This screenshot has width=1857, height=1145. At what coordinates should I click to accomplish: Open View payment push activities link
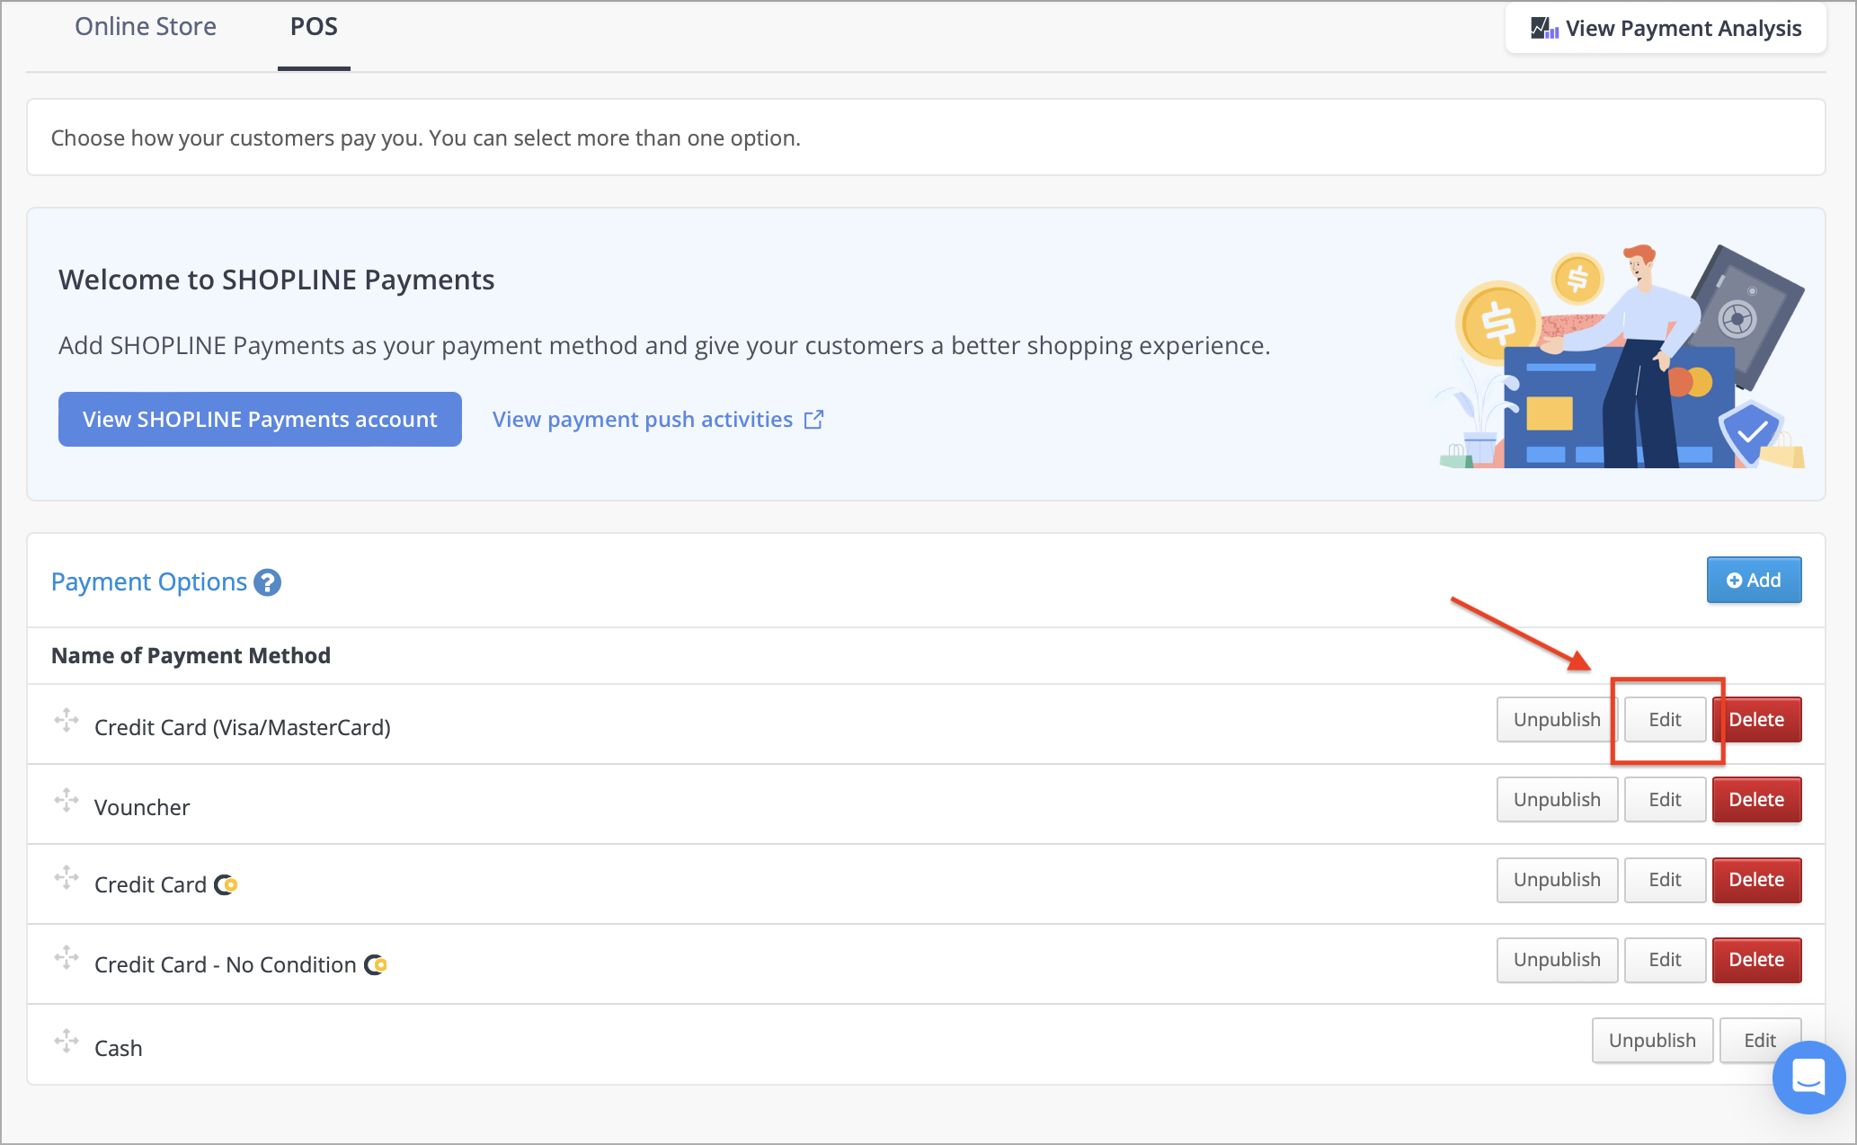click(x=643, y=420)
